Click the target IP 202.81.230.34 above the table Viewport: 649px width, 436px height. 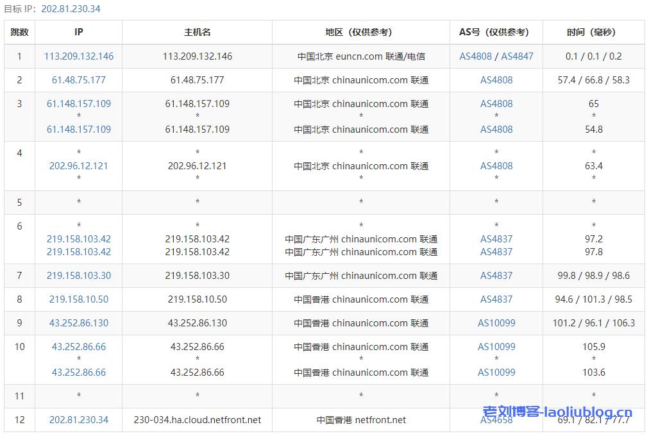71,9
